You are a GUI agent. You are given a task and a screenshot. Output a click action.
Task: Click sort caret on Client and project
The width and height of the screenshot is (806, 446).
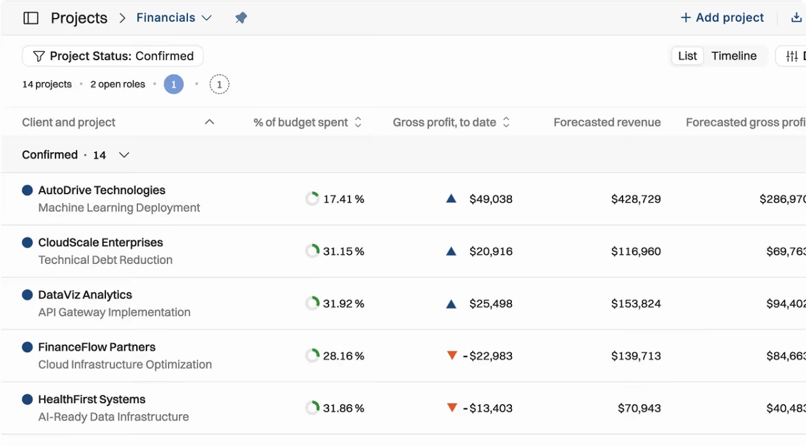pos(209,123)
